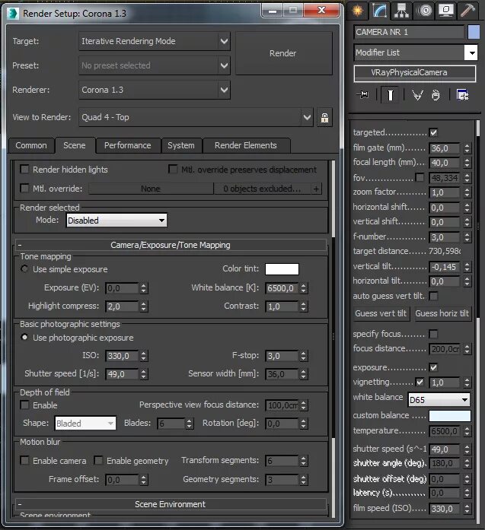Image resolution: width=485 pixels, height=530 pixels.
Task: Toggle the View to Render lock icon
Action: coord(324,117)
